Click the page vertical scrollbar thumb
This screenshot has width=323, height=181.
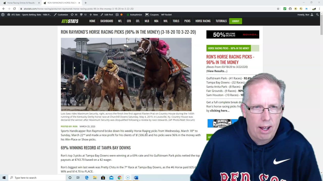coord(321,25)
